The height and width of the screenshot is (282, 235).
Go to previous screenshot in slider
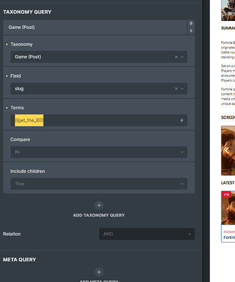227,151
